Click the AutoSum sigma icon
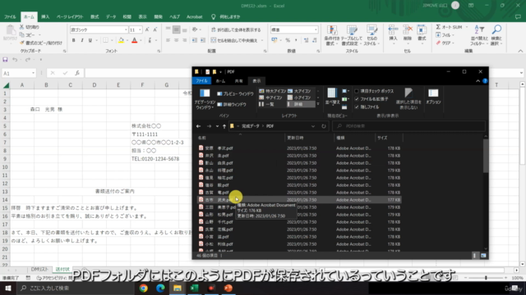Viewport: 526px width, 295px height. (x=438, y=27)
